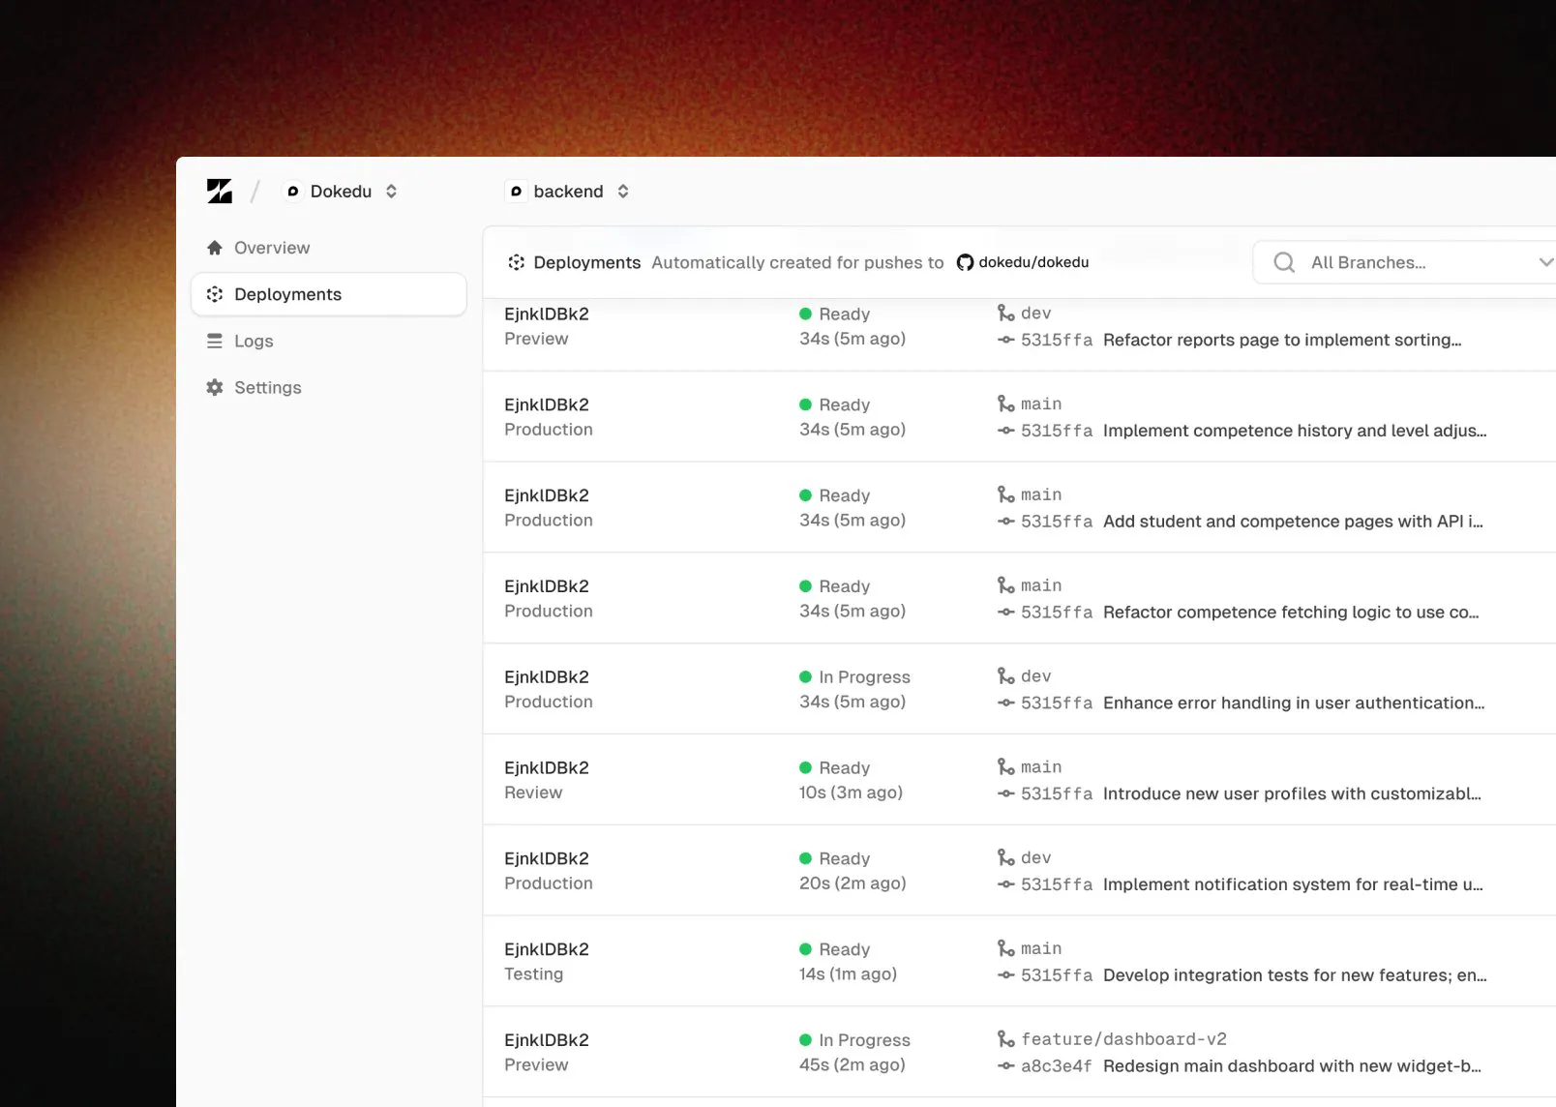Image resolution: width=1556 pixels, height=1107 pixels.
Task: Click the Logs list icon
Action: click(x=215, y=341)
